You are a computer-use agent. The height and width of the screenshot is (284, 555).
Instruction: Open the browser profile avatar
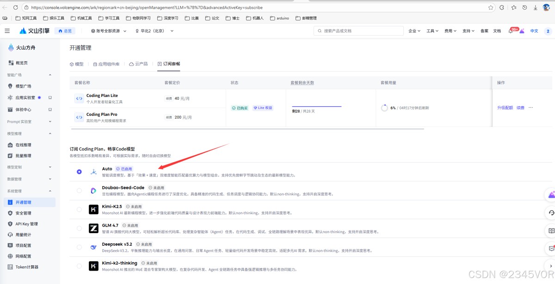tap(546, 7)
